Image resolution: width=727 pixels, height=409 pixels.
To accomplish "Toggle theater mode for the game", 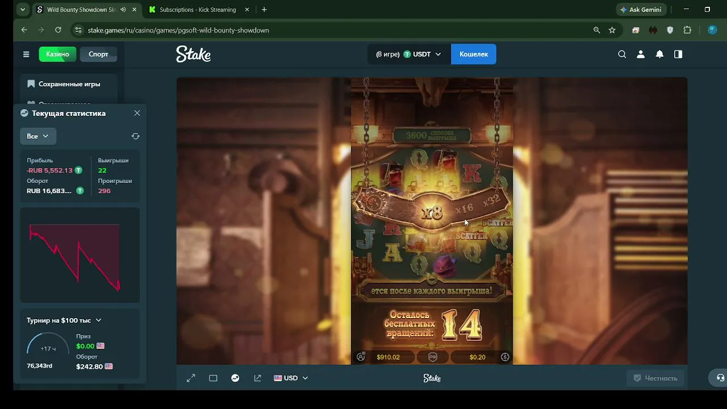I will pos(213,378).
